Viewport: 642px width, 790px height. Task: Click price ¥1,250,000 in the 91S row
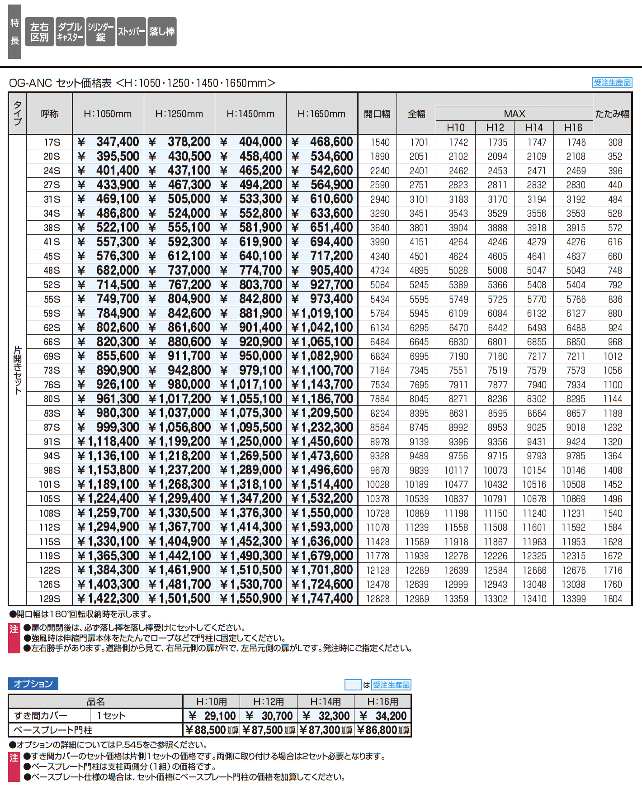(x=251, y=442)
